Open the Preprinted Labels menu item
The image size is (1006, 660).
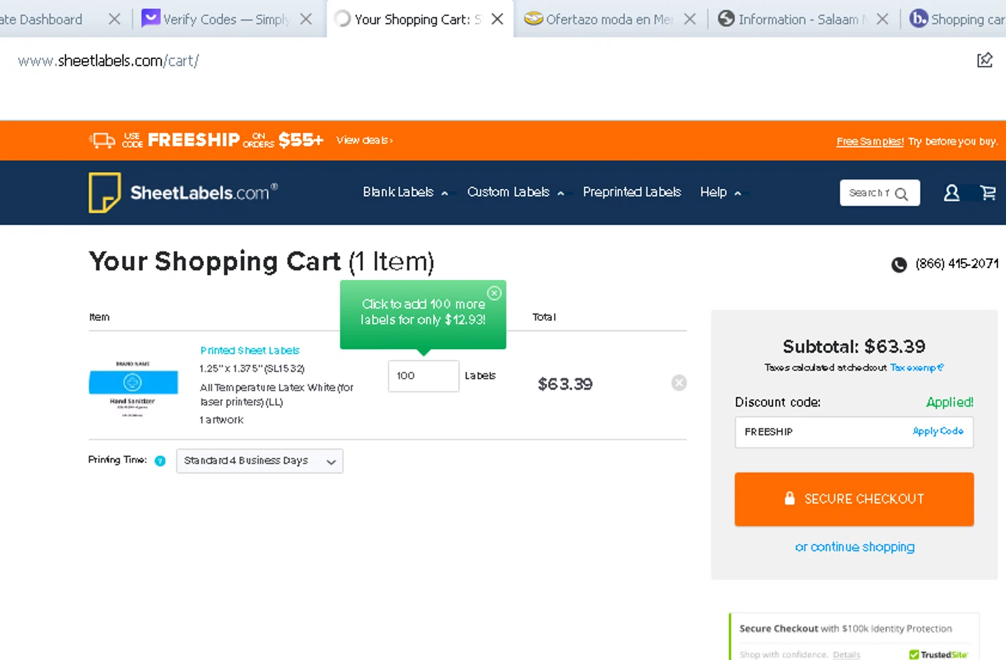[632, 192]
